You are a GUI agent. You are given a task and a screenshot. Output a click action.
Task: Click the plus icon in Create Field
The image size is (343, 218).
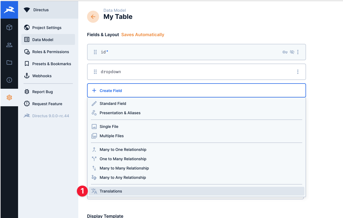tap(94, 90)
